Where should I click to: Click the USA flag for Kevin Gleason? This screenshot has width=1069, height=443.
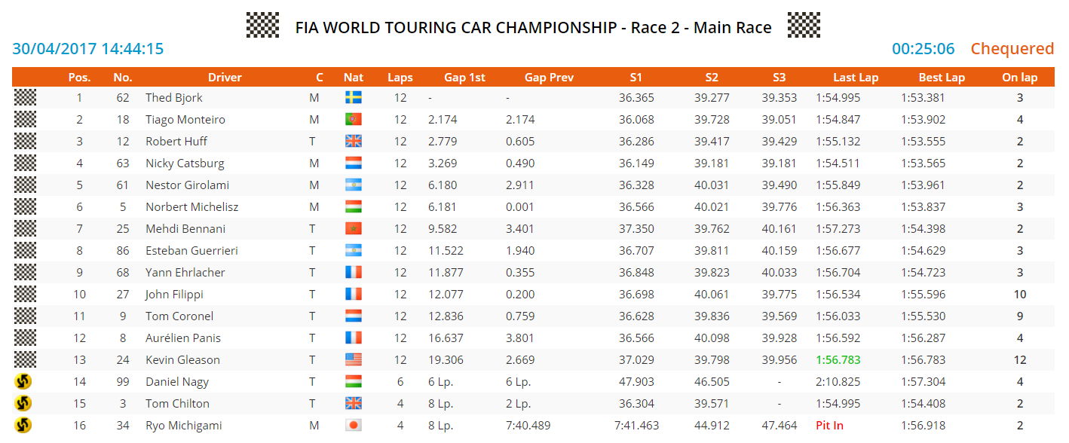click(353, 360)
